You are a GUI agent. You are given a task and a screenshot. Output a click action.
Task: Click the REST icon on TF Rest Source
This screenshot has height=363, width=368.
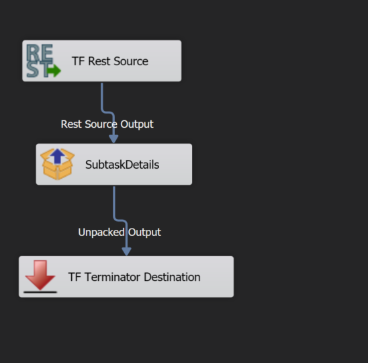(x=44, y=61)
